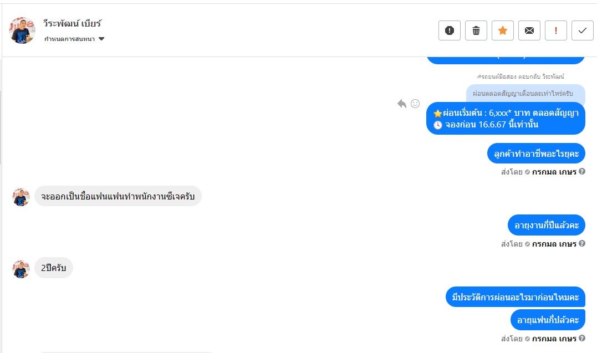
Task: Click the ผ่อนเริ่มต้น 6,xxx บาท message bubble
Action: click(x=506, y=119)
